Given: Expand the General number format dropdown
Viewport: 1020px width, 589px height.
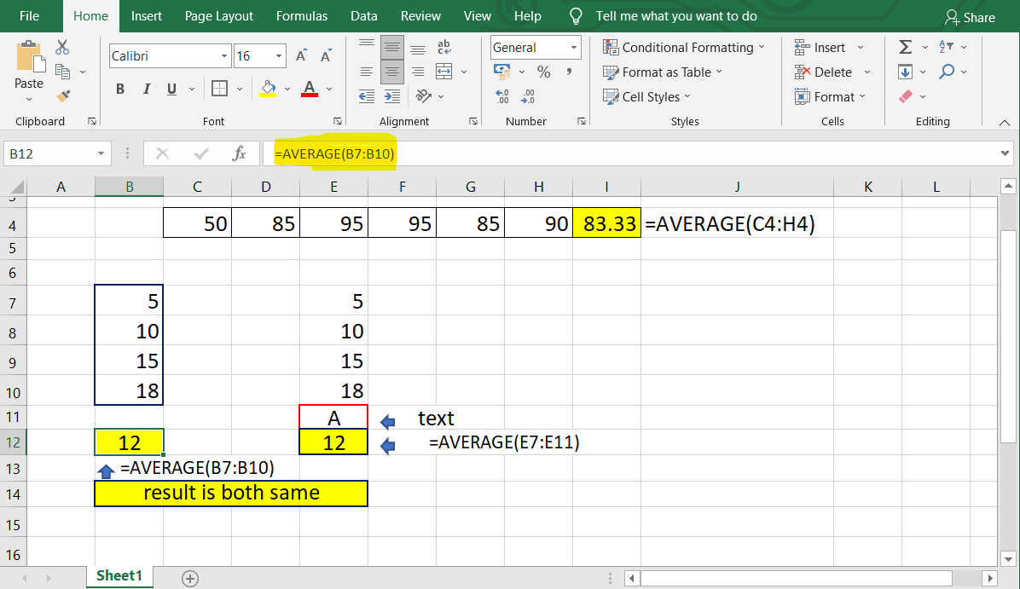Looking at the screenshot, I should pos(574,48).
